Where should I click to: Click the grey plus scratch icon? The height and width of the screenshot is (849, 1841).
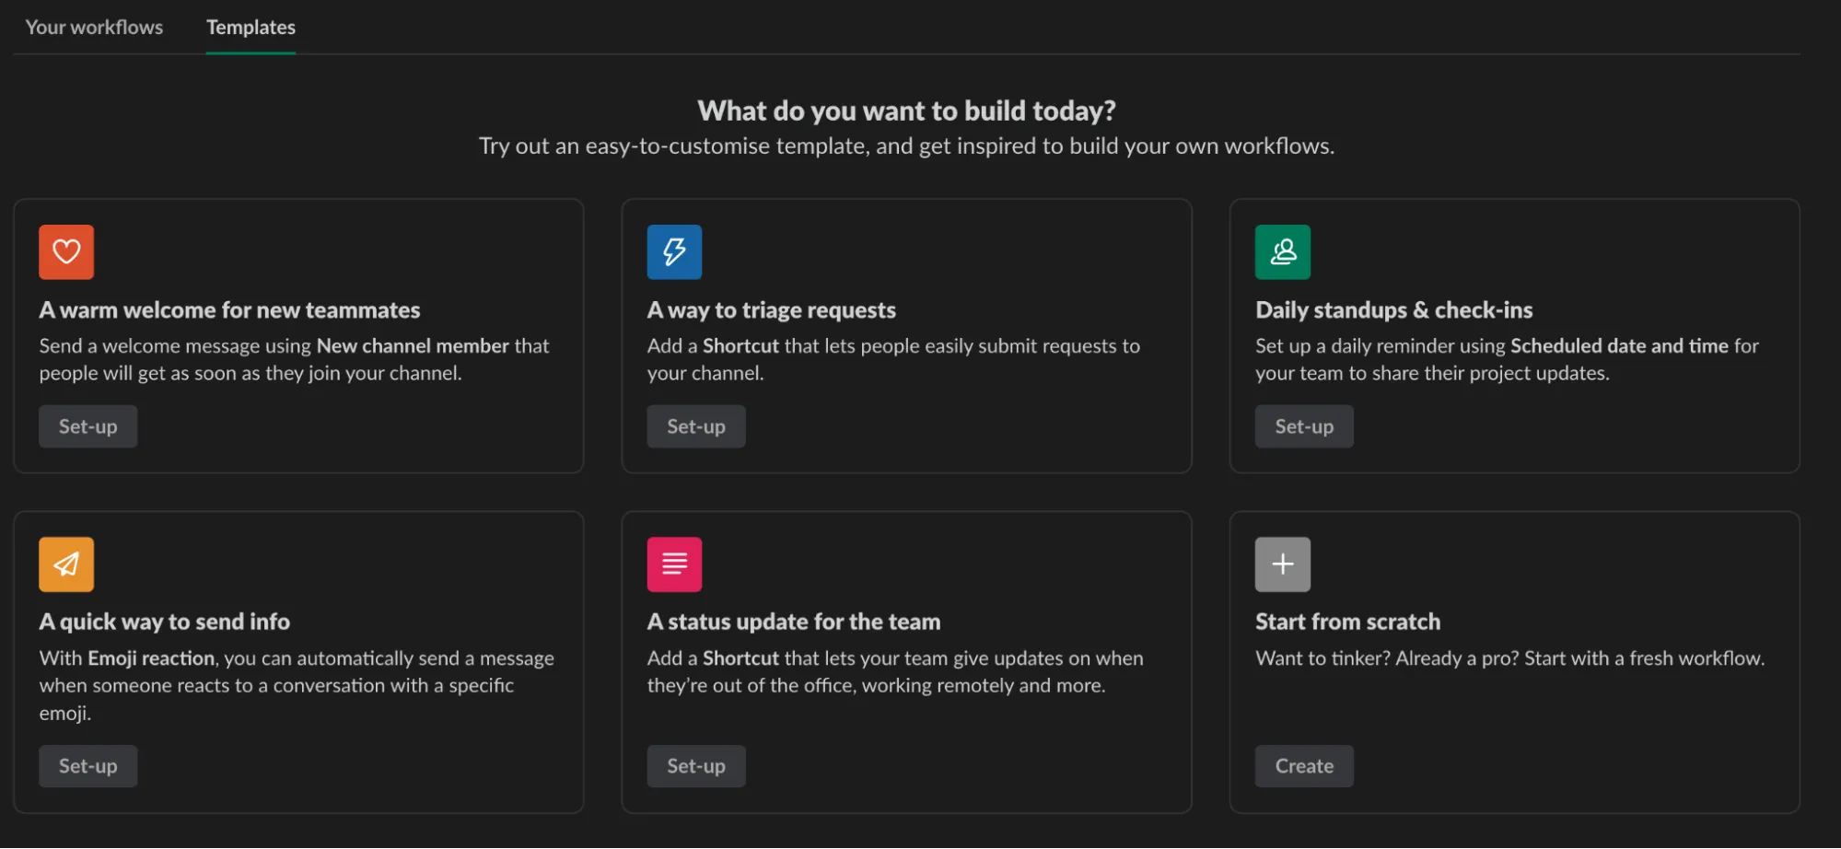pos(1282,564)
